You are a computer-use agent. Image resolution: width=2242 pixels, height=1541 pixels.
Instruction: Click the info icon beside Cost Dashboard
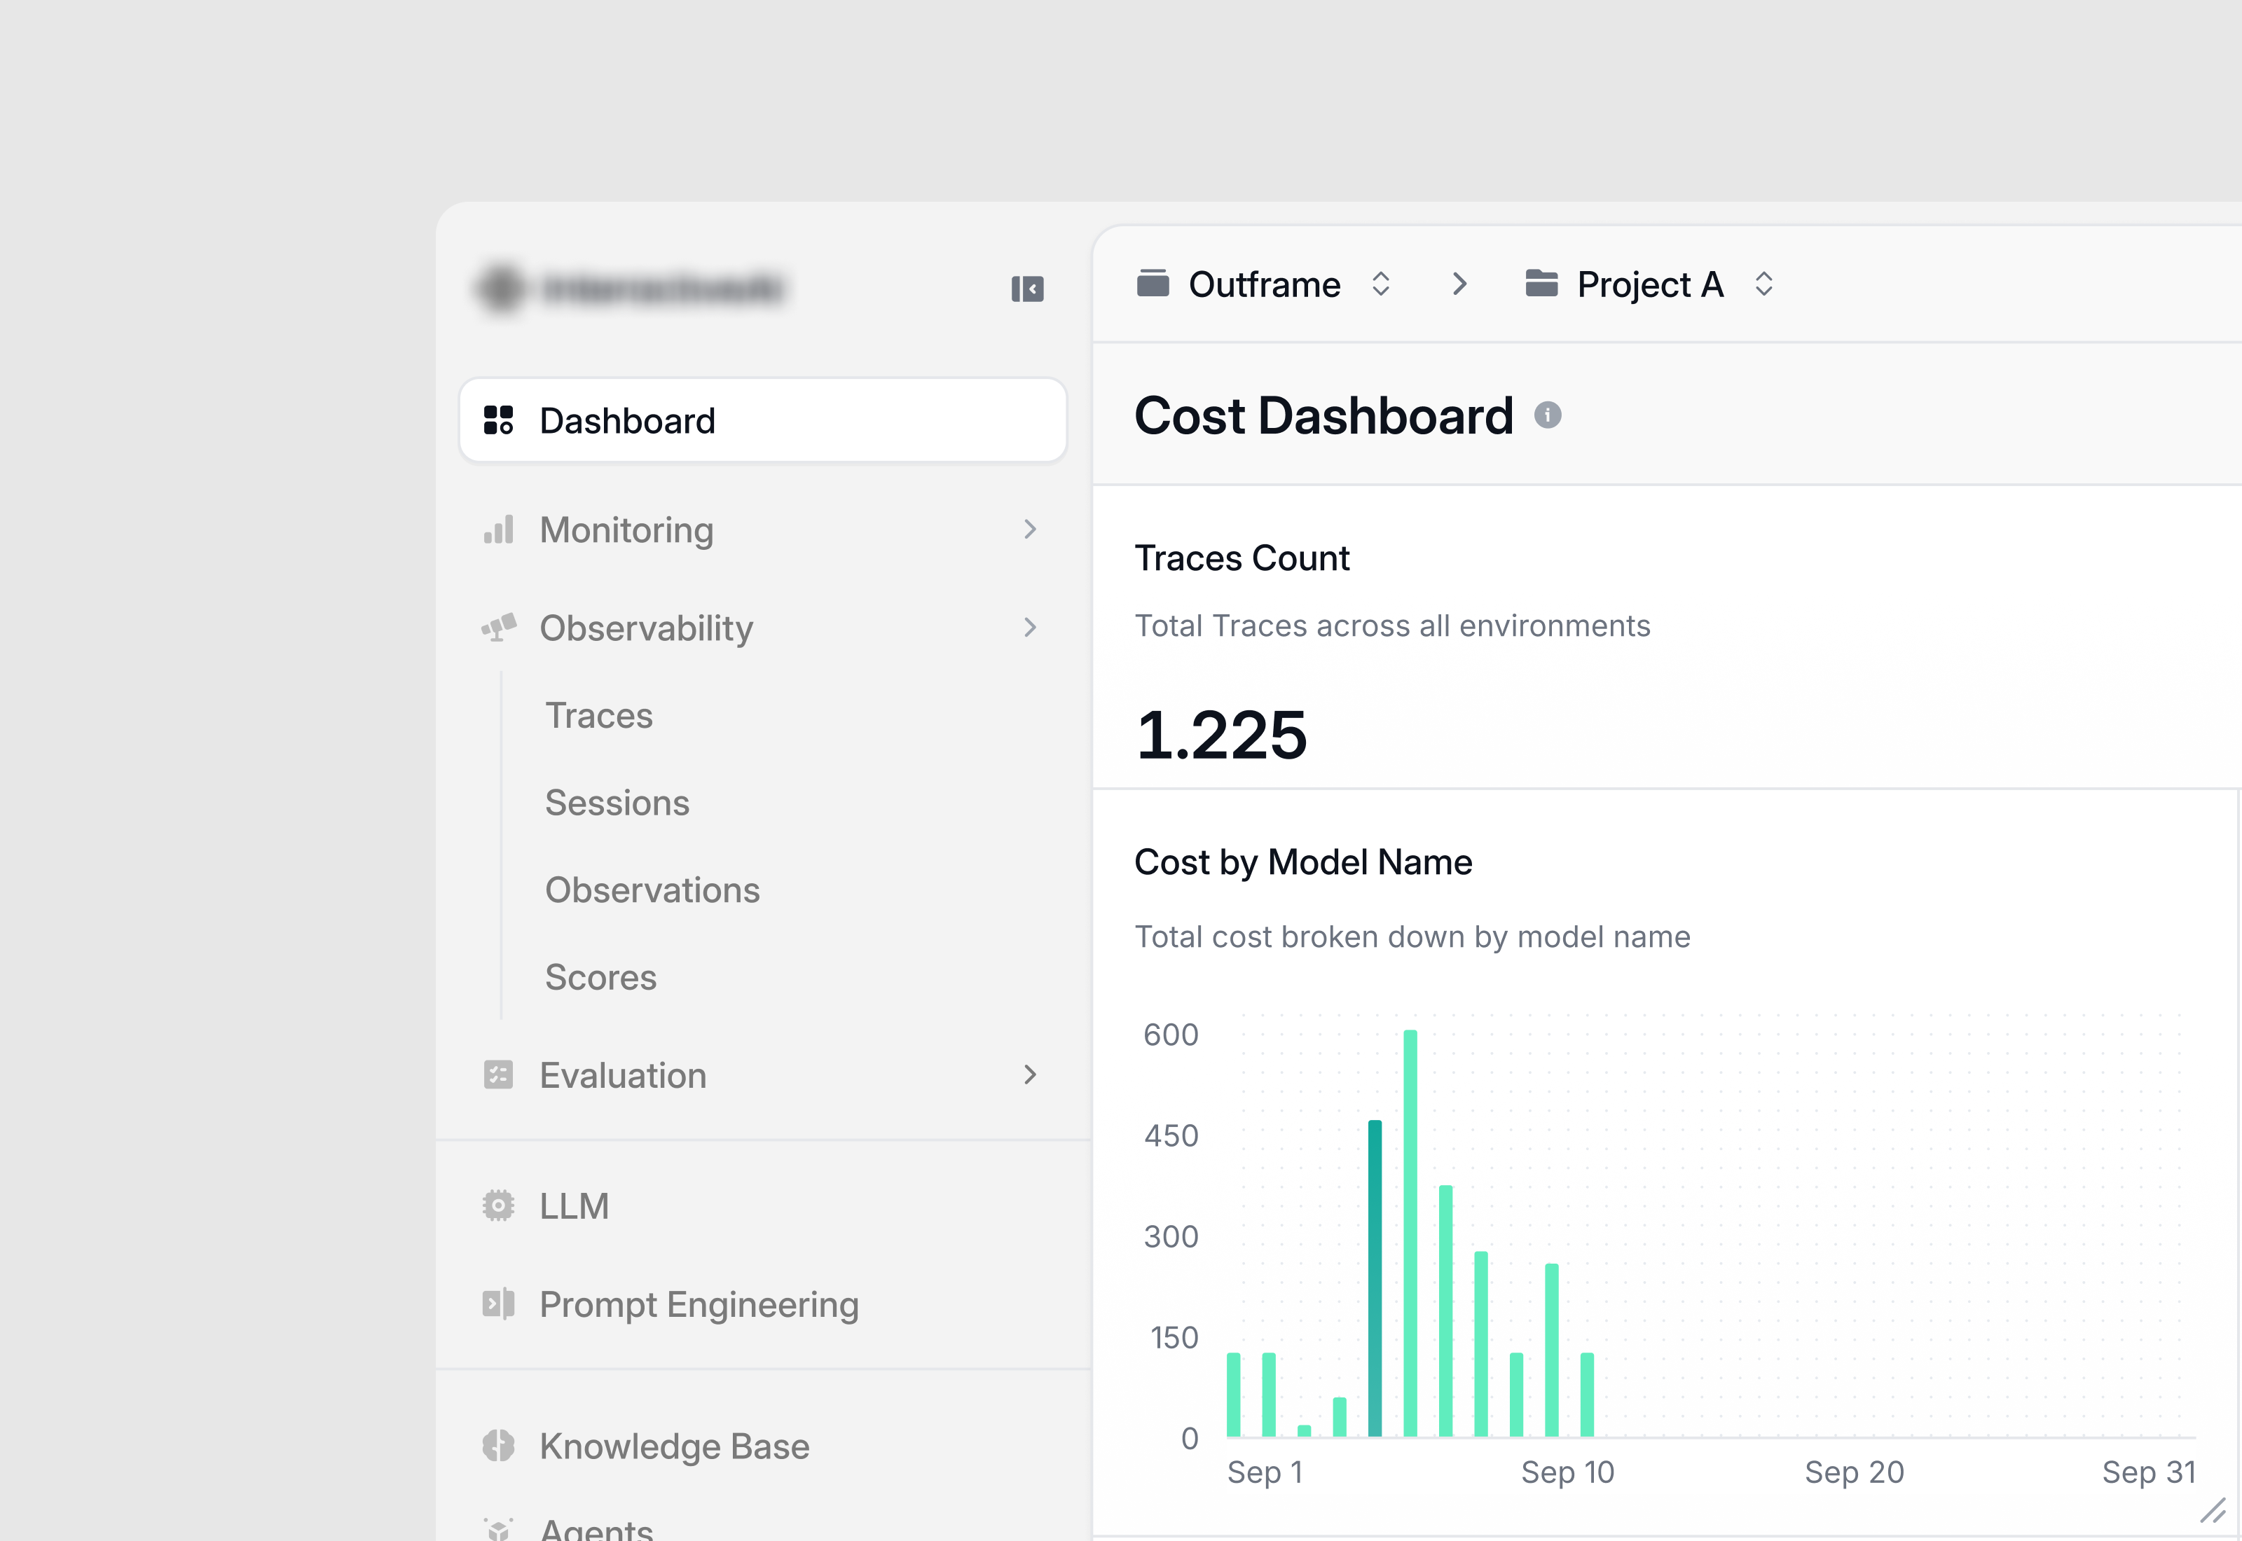(1549, 415)
